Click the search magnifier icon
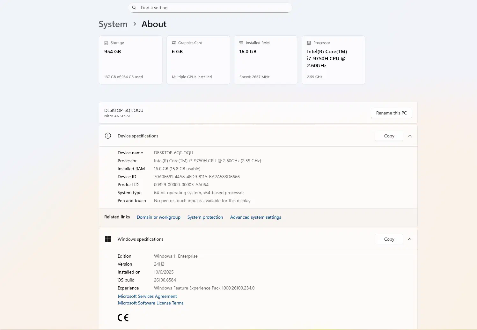The width and height of the screenshot is (477, 330). 134,8
